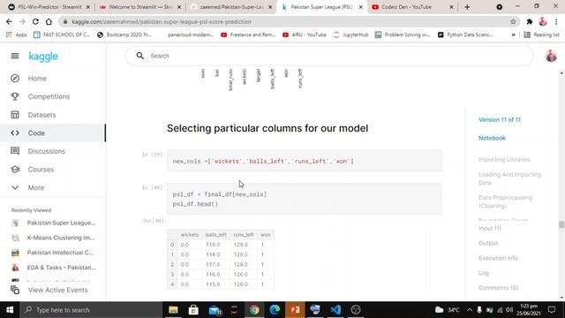Viewport: 565px width, 318px height.
Task: Jump to Execution Info section
Action: [498, 258]
